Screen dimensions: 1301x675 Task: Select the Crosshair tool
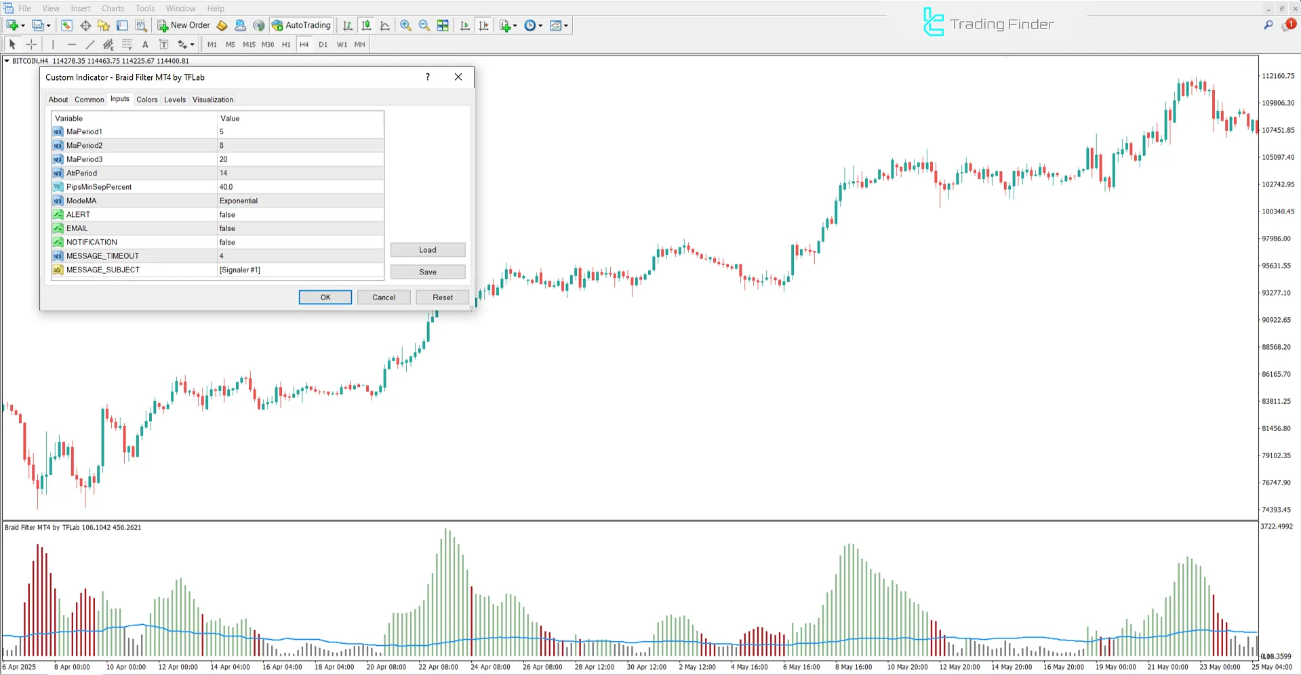31,44
